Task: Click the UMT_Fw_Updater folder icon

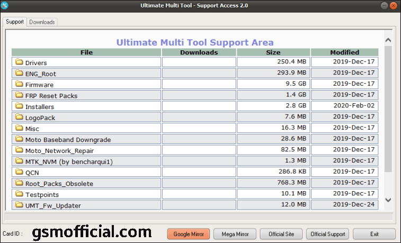Action: 19,204
